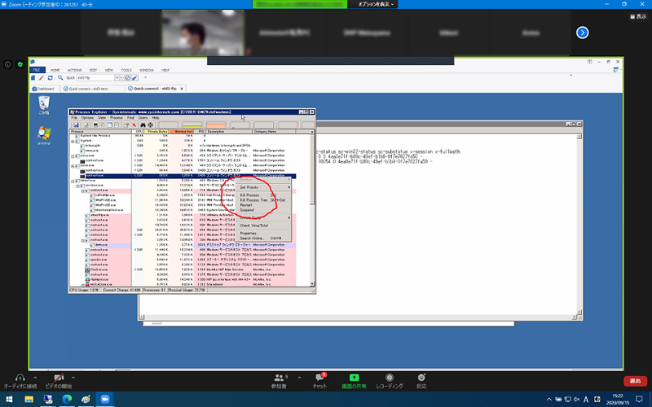Click the save icon in Process Explorer toolbar

click(75, 125)
